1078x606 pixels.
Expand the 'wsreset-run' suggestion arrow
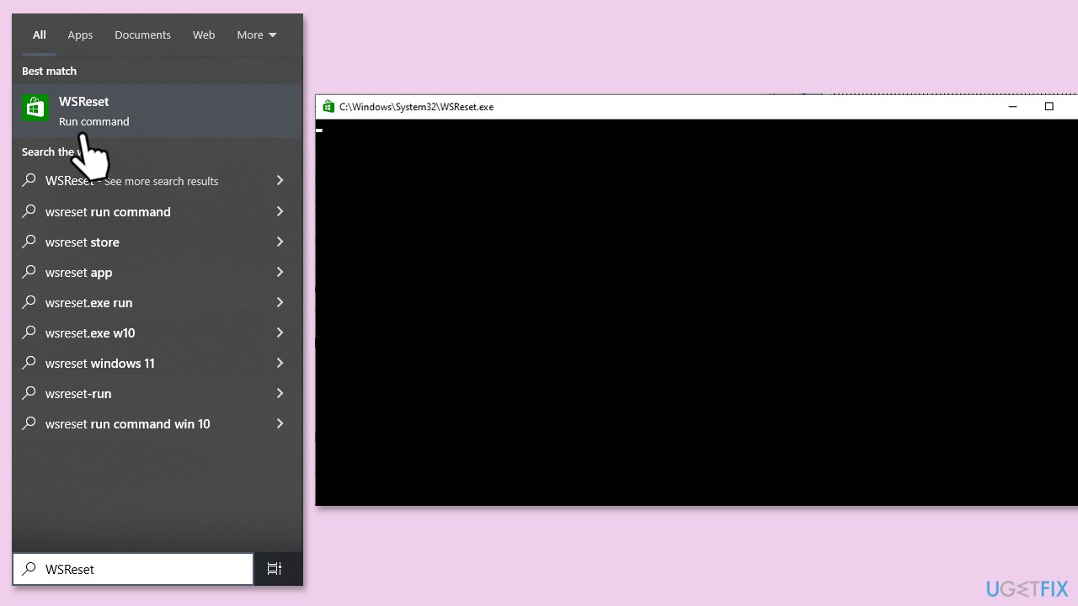pyautogui.click(x=280, y=393)
